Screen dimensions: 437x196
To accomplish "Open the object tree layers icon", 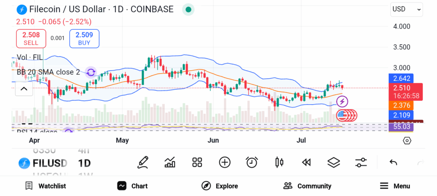I will (x=333, y=162).
